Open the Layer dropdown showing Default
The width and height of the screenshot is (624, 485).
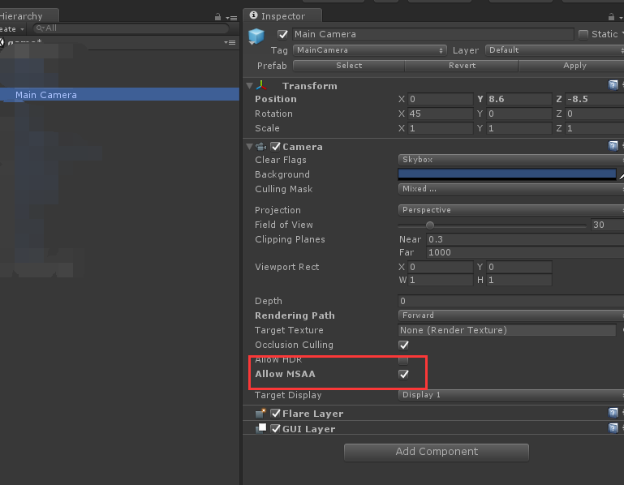point(554,50)
